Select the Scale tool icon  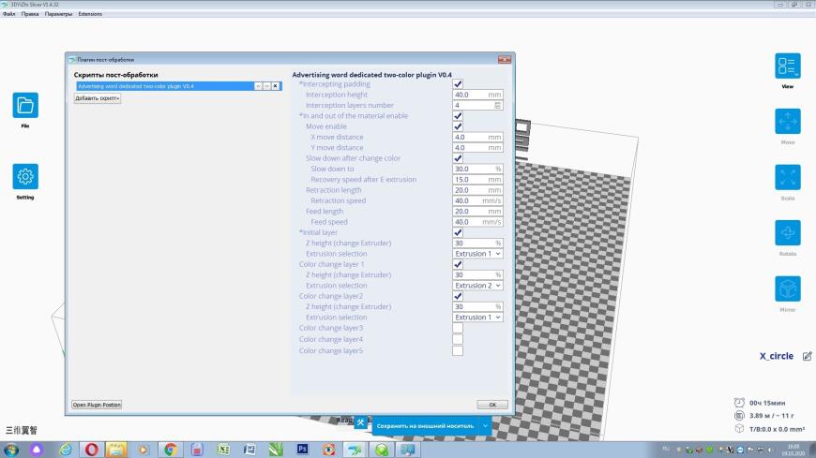click(787, 177)
